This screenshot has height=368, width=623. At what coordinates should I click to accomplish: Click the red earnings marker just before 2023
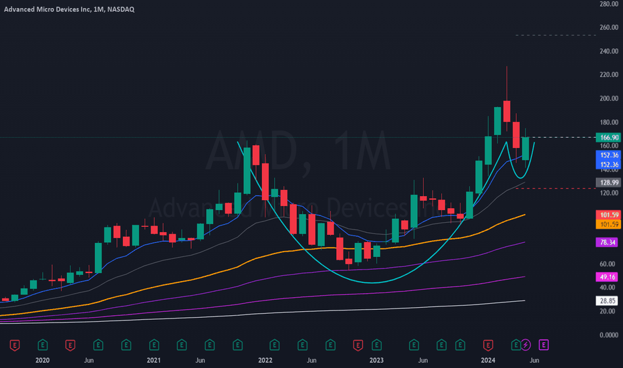tap(358, 345)
